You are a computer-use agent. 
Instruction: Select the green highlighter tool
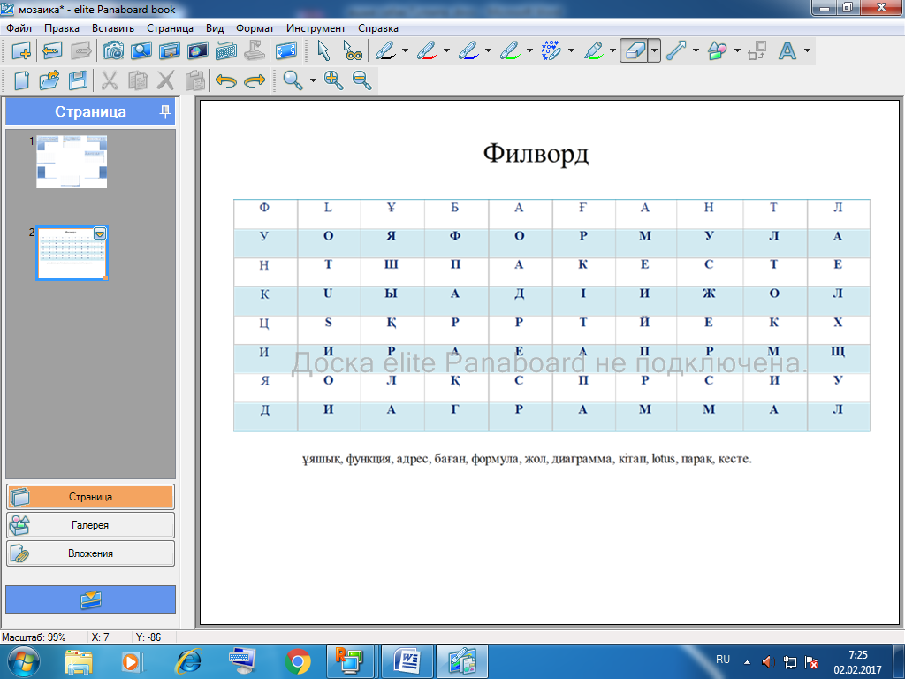(x=593, y=51)
